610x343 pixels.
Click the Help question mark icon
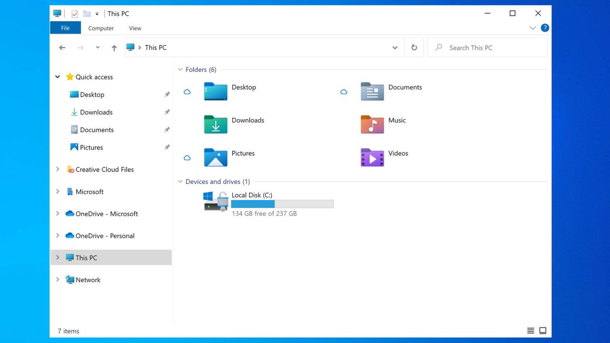(545, 28)
